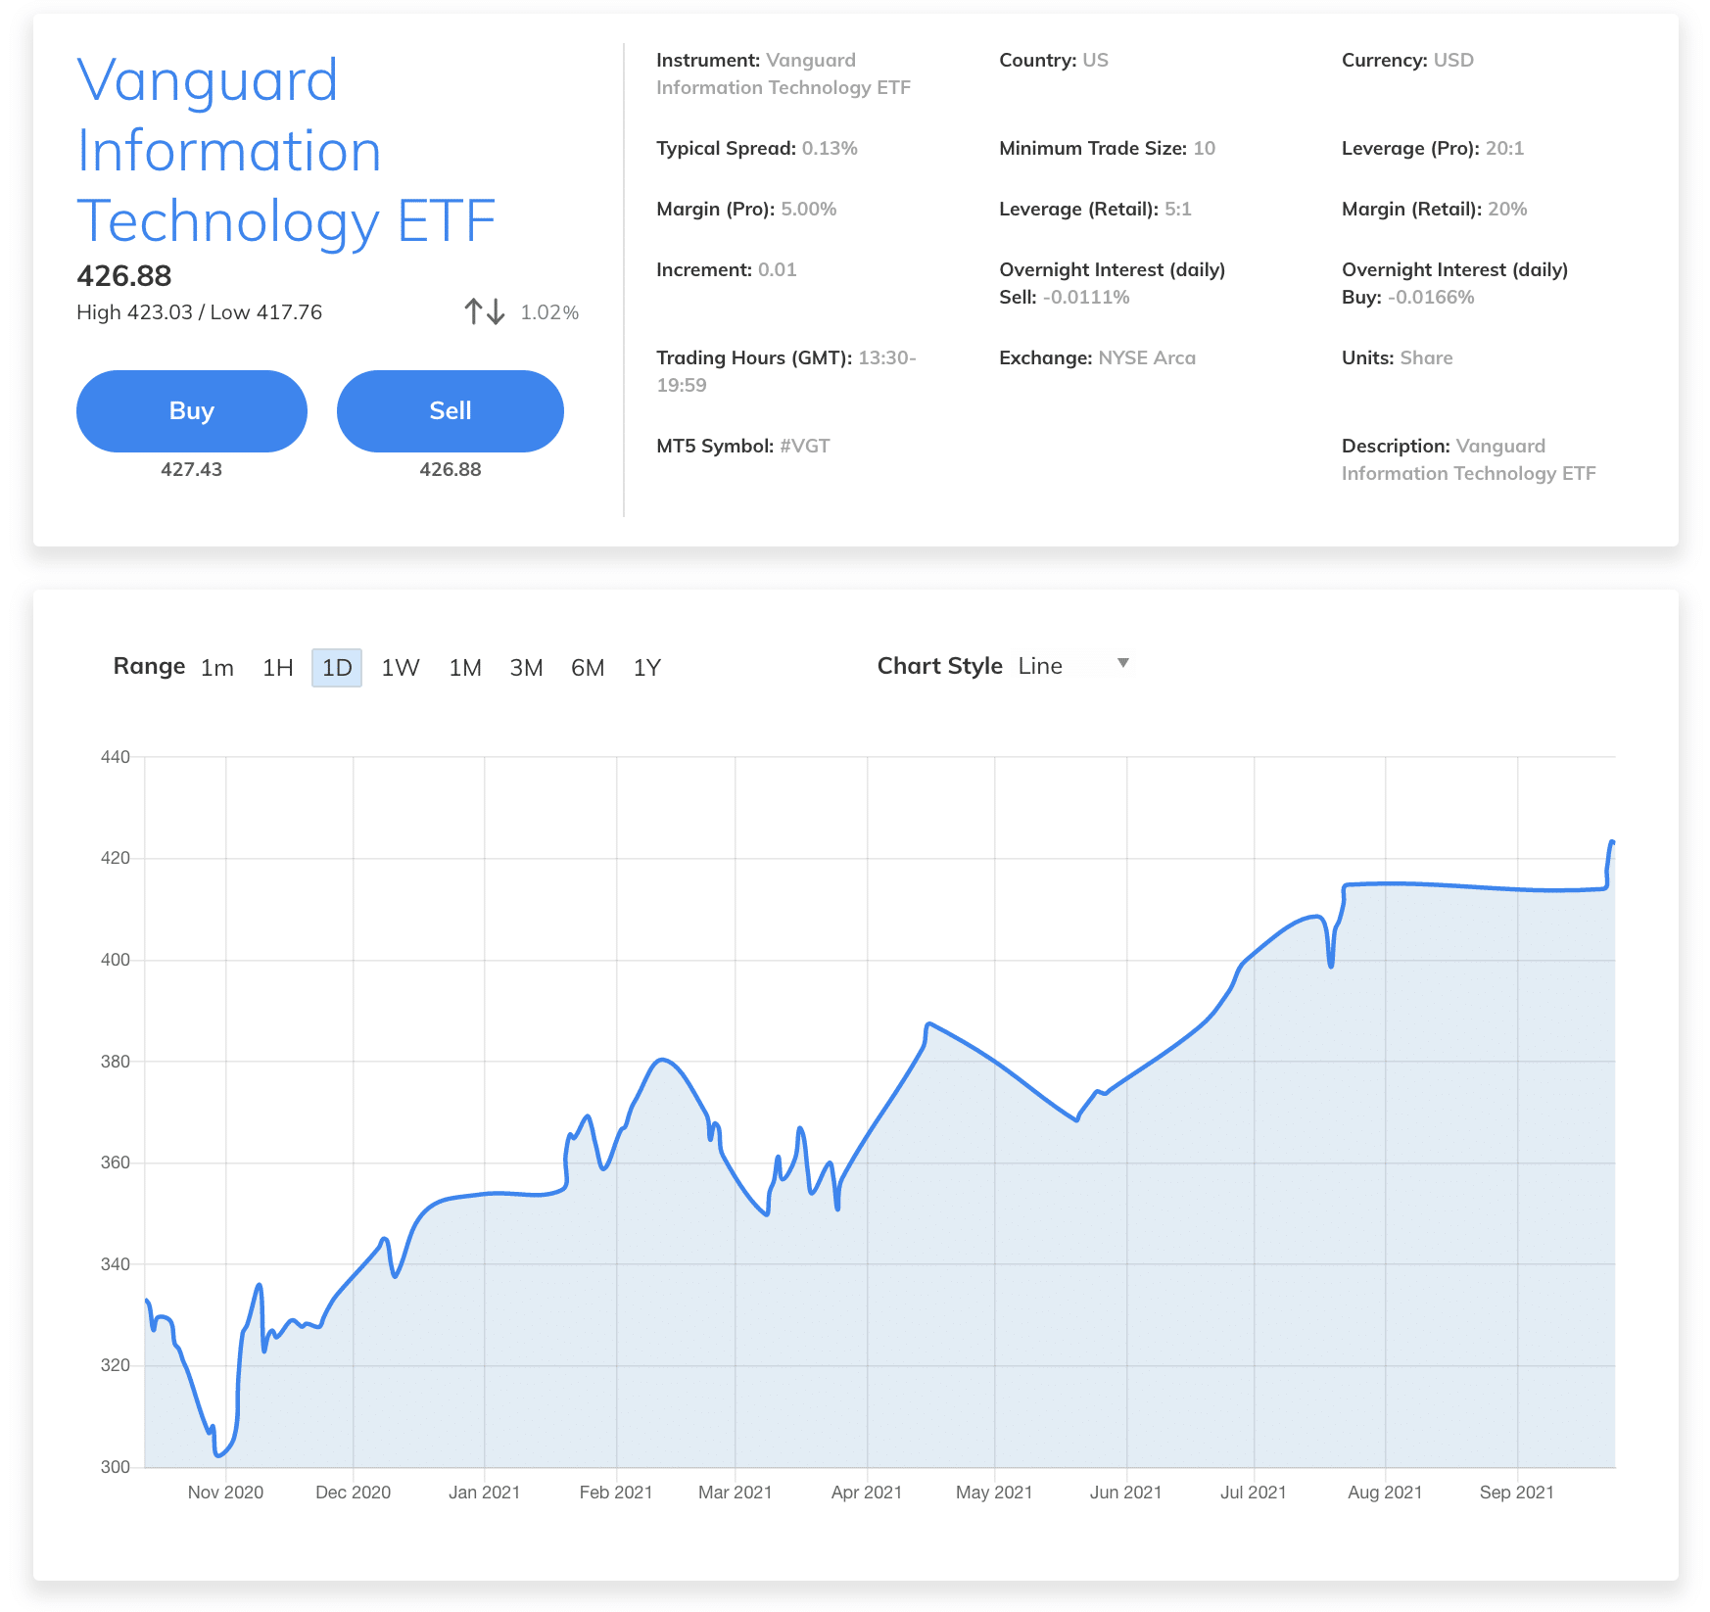Image resolution: width=1710 pixels, height=1612 pixels.
Task: Open Chart Style dropdown arrow
Action: (x=1123, y=664)
